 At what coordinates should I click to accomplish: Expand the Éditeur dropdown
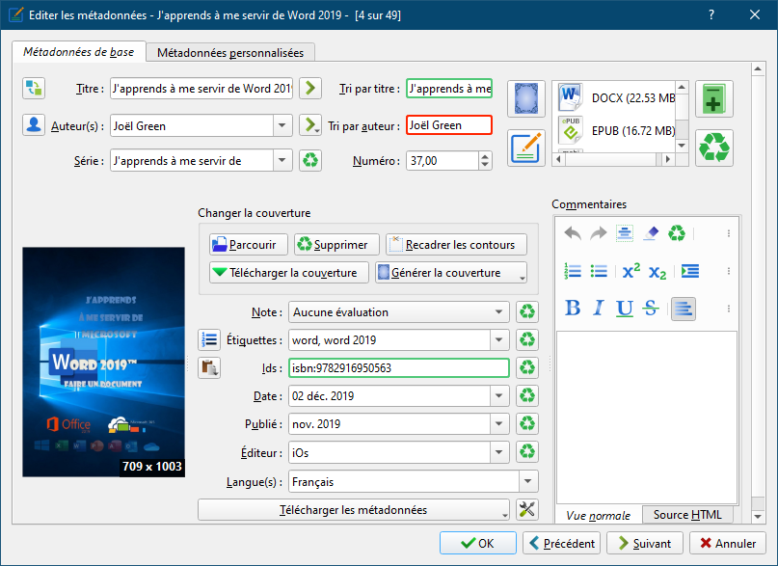[499, 452]
